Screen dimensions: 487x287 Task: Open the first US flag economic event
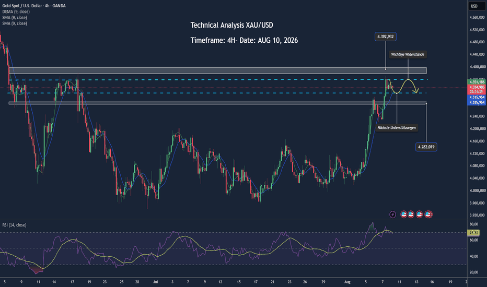point(403,214)
